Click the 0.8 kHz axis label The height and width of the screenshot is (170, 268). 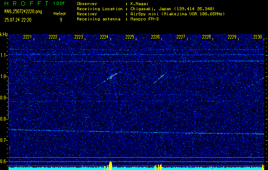point(4,119)
